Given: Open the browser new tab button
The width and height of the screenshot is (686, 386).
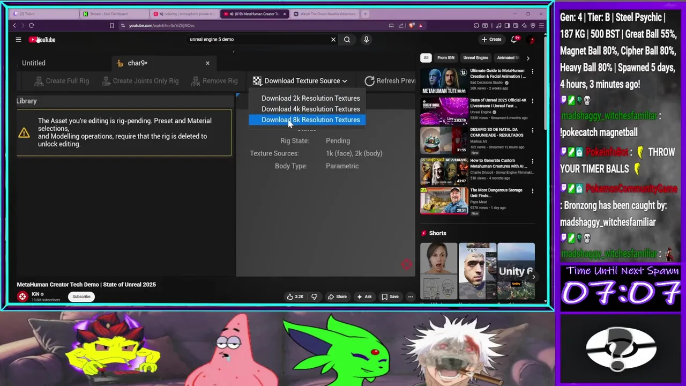Looking at the screenshot, I should click(x=365, y=13).
